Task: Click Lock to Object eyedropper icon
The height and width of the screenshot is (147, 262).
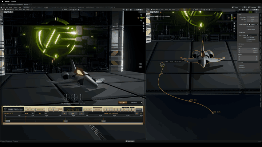Action: 258,35
